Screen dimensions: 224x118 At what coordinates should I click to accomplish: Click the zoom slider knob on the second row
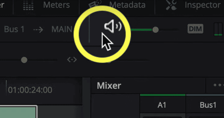[x=24, y=60]
